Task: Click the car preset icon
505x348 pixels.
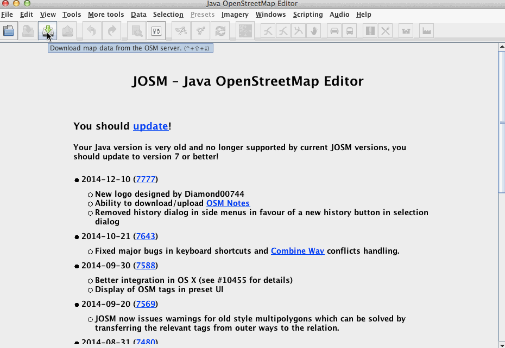Action: click(x=334, y=31)
